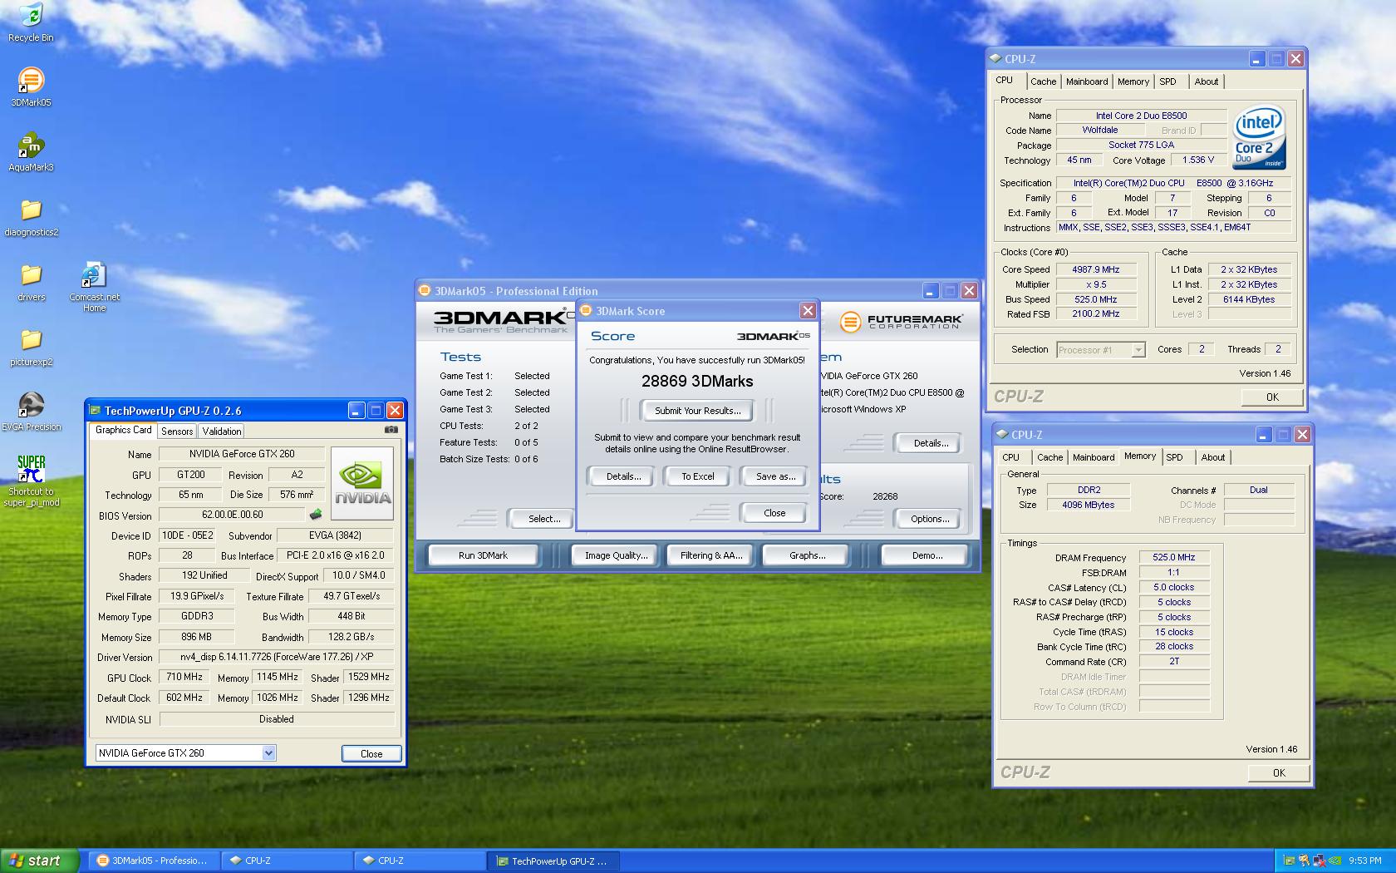
Task: Open Memory tab in top CPU-Z window
Action: (1133, 81)
